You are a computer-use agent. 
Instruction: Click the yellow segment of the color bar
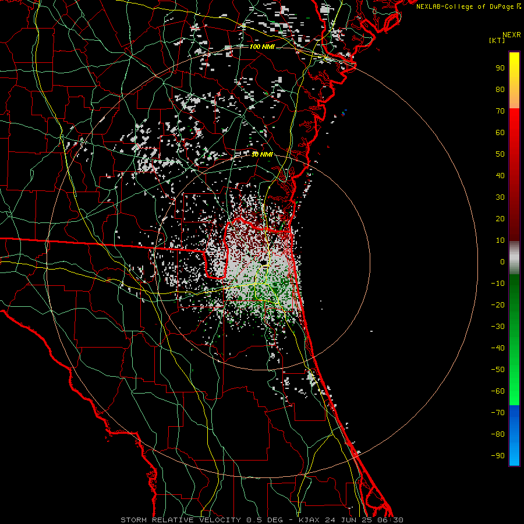pos(514,72)
